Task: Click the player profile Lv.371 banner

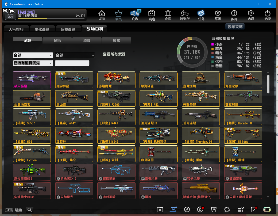Action: click(45, 15)
